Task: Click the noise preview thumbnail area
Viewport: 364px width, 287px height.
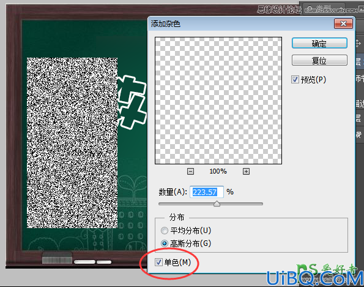Action: (x=218, y=101)
